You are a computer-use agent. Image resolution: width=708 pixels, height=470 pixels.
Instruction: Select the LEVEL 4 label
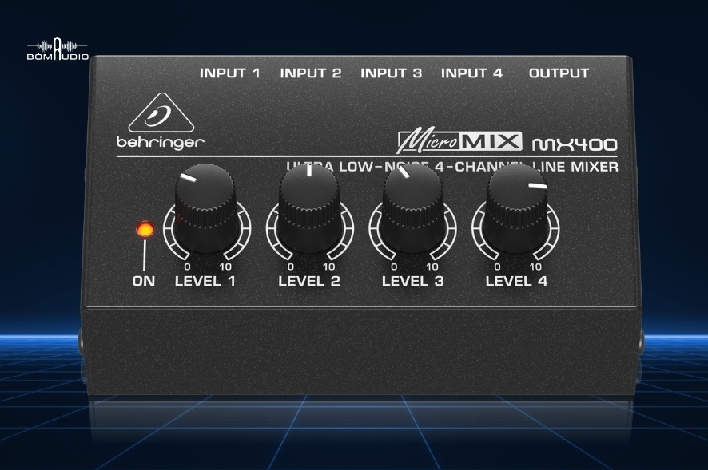click(516, 281)
